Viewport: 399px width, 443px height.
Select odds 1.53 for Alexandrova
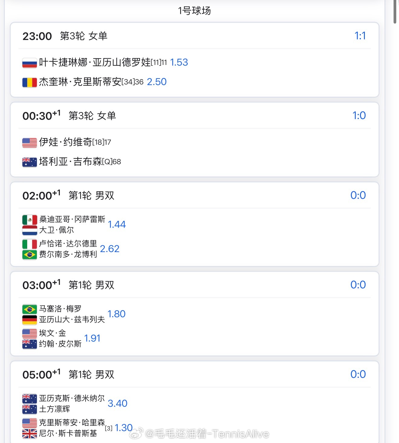(x=179, y=63)
